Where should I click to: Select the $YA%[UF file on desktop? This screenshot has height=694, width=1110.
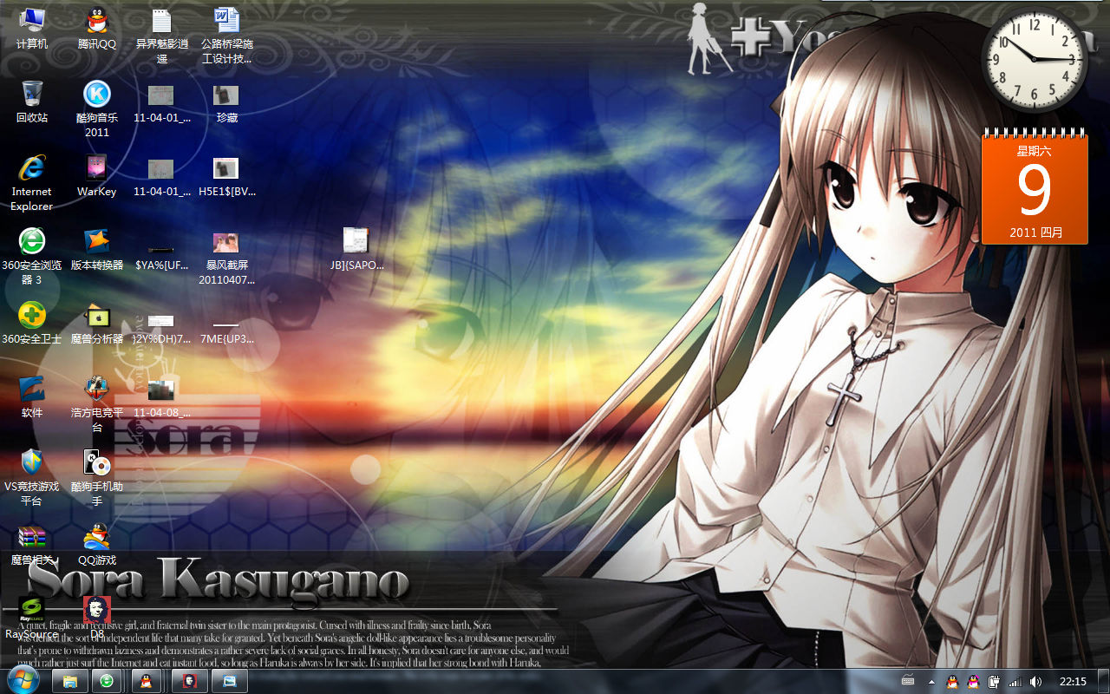click(161, 257)
